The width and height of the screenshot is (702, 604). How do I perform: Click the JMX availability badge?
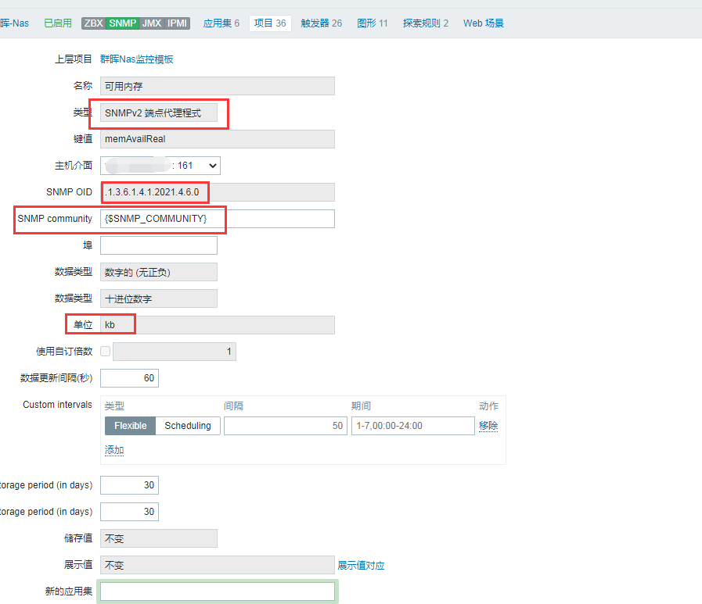(152, 23)
